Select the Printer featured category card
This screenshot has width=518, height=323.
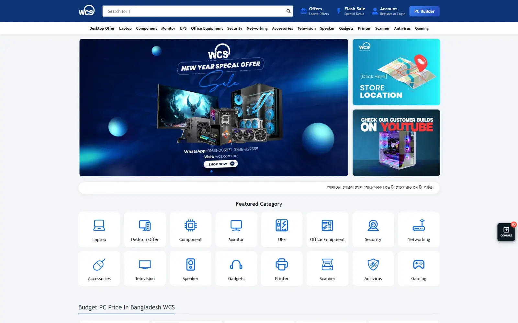tap(282, 268)
